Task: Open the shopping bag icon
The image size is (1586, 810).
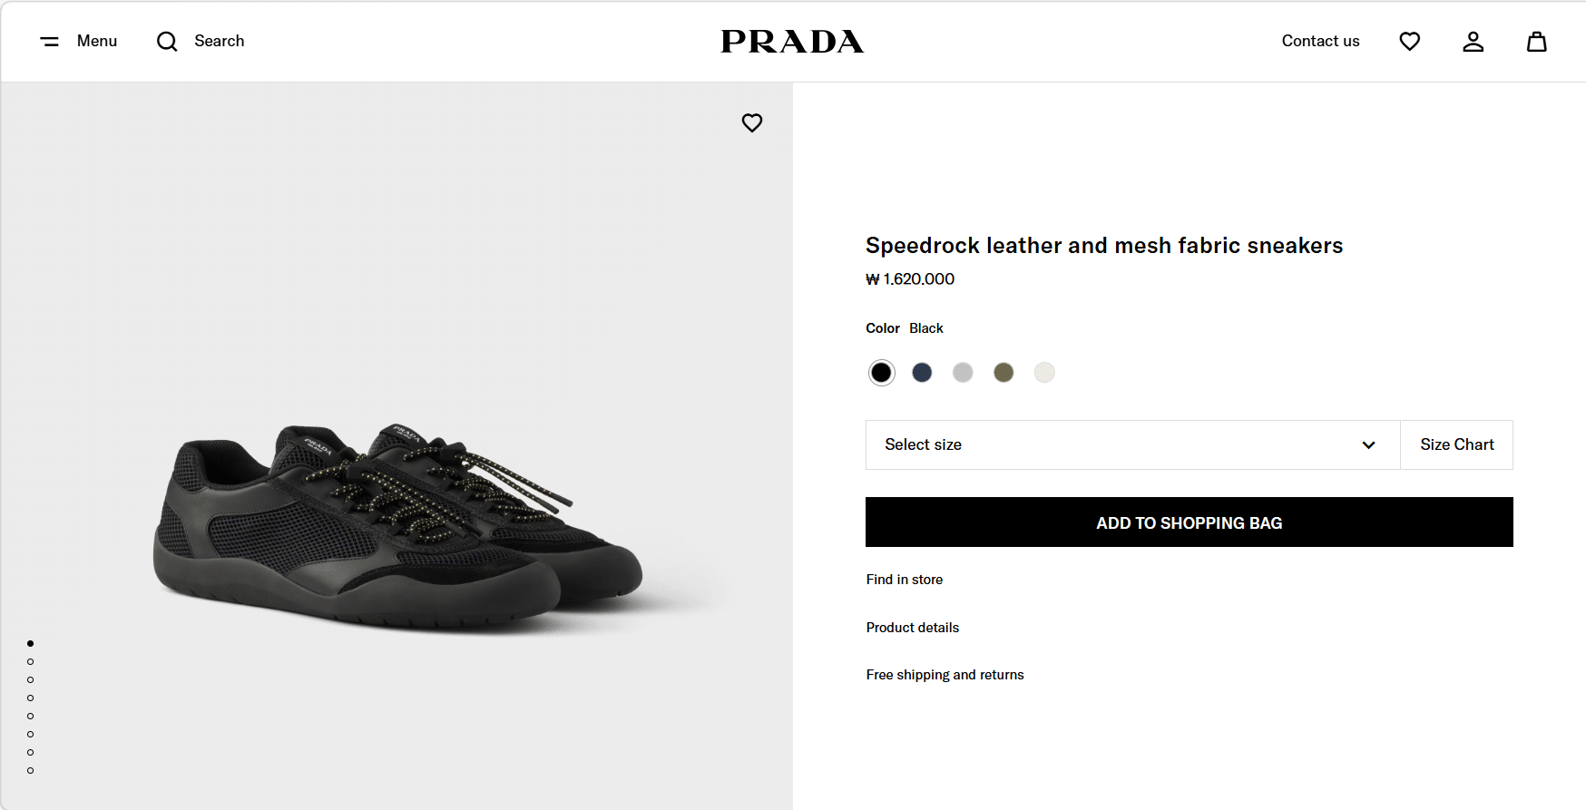Action: [1536, 42]
